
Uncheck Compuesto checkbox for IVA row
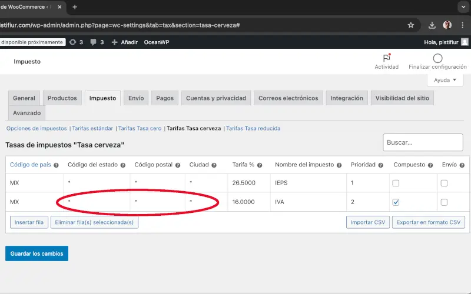(x=396, y=202)
